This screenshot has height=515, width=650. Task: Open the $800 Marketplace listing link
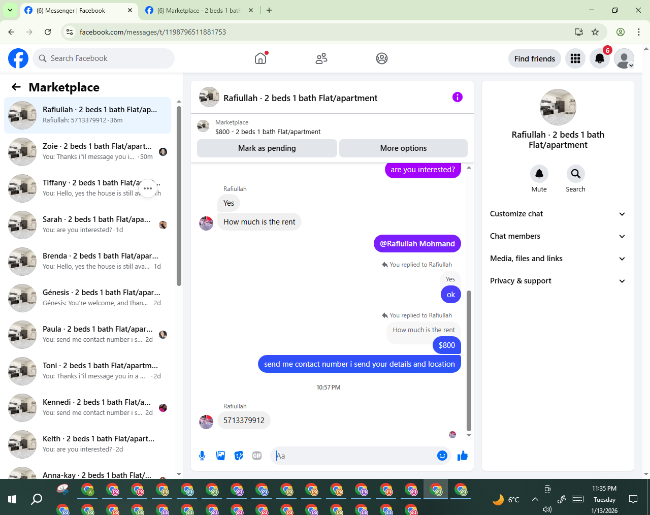(x=268, y=132)
